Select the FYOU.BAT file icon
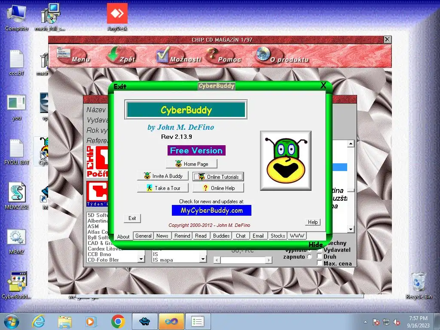440x330 pixels. coord(17,152)
